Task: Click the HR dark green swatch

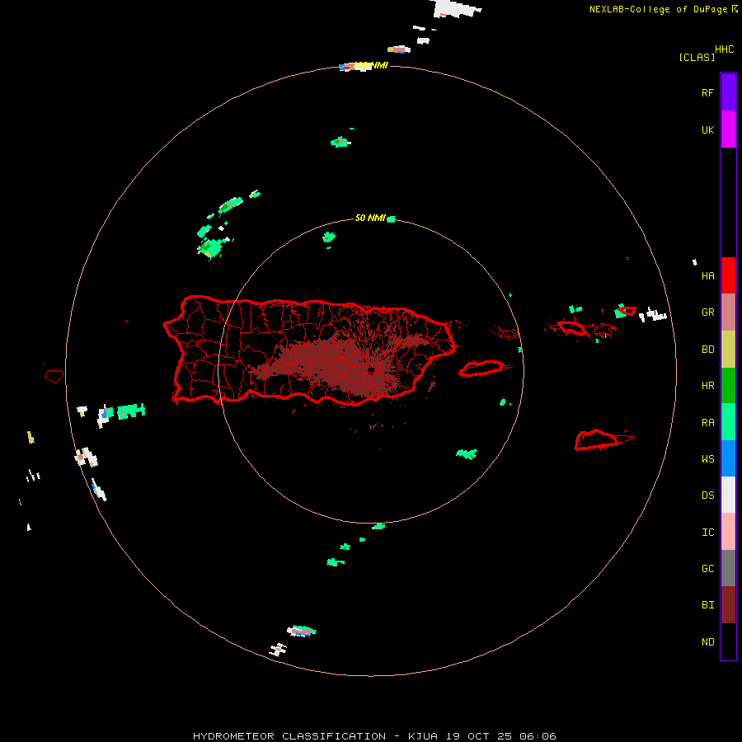Action: pyautogui.click(x=728, y=386)
